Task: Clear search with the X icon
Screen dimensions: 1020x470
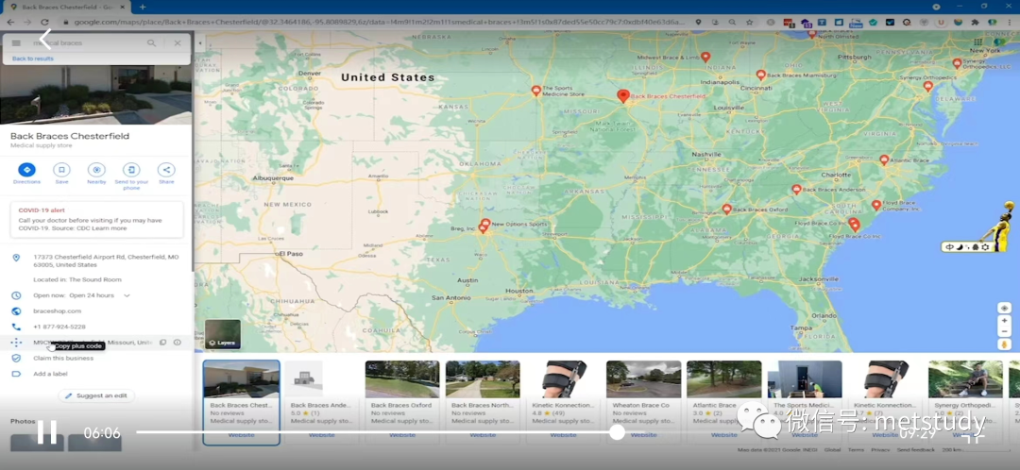Action: point(178,42)
